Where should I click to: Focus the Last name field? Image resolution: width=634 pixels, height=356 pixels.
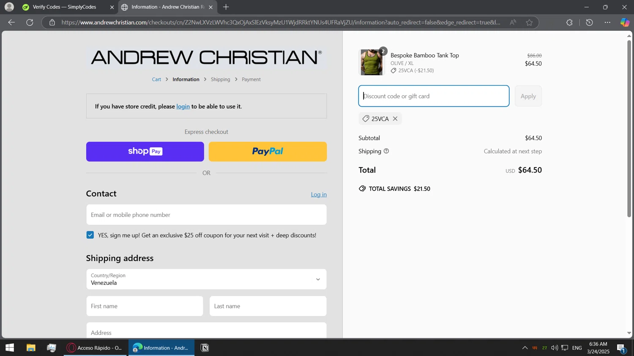click(x=268, y=306)
